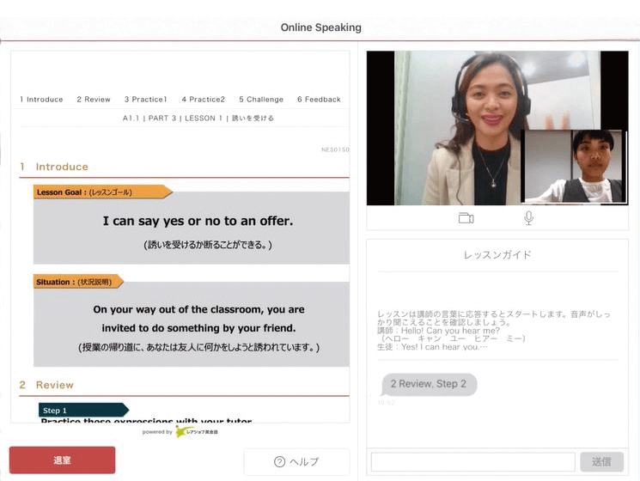The width and height of the screenshot is (640, 481).
Task: Click the 'Situation' orange label
Action: pyautogui.click(x=78, y=282)
